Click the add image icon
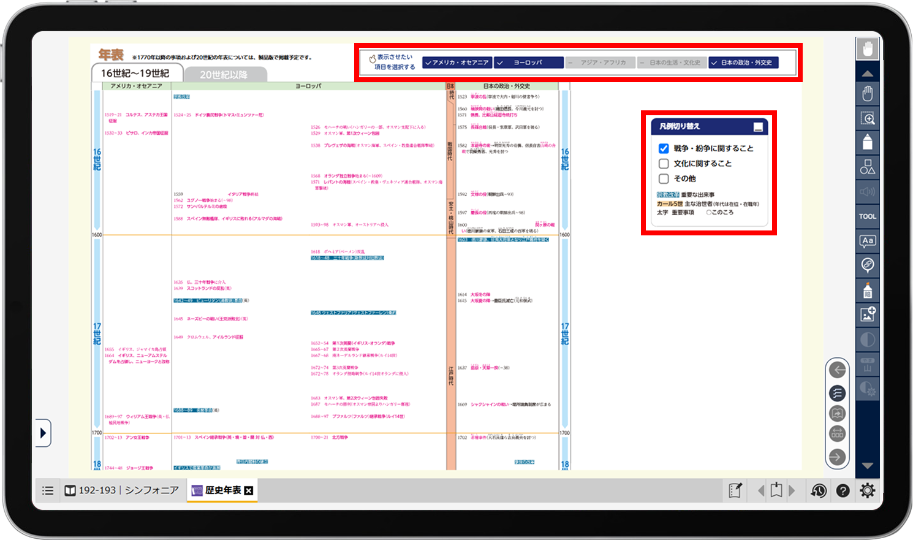Image resolution: width=913 pixels, height=540 pixels. pyautogui.click(x=867, y=314)
